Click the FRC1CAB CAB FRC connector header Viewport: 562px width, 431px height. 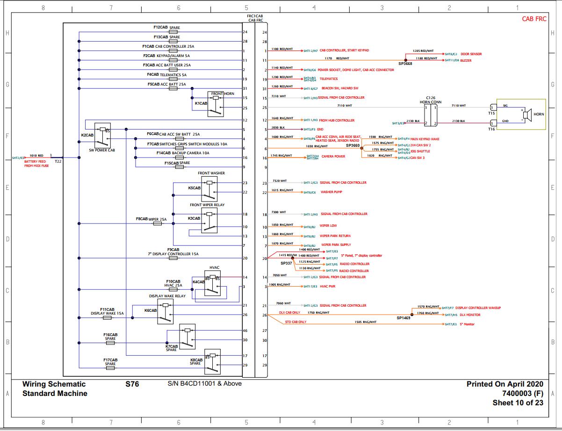(x=255, y=18)
